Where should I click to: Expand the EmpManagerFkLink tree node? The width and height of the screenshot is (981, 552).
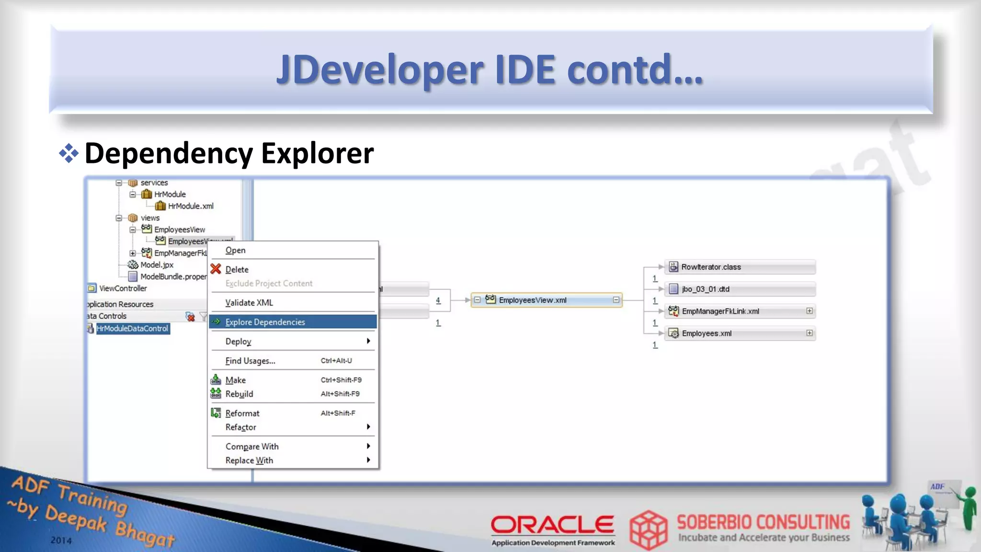coord(133,253)
